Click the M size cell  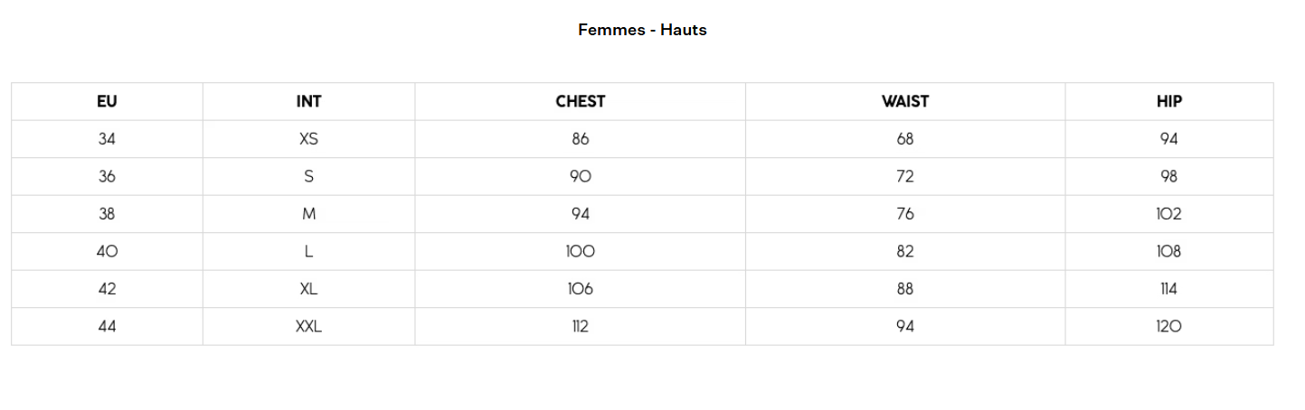[x=308, y=214]
